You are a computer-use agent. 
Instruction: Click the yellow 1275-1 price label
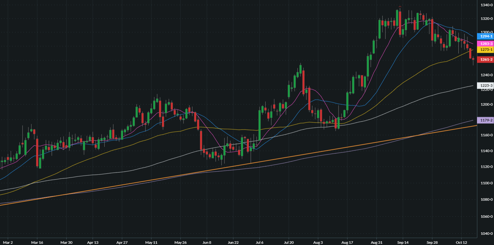pos(485,49)
